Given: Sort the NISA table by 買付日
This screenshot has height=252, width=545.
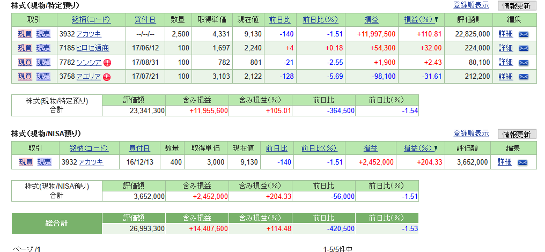Looking at the screenshot, I should [139, 149].
